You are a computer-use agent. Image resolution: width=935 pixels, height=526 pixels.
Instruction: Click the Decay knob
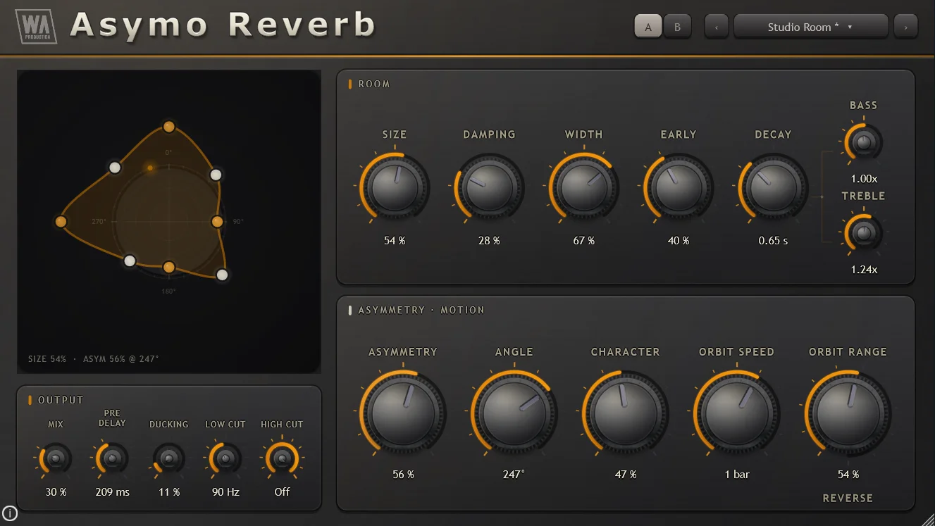pyautogui.click(x=773, y=187)
